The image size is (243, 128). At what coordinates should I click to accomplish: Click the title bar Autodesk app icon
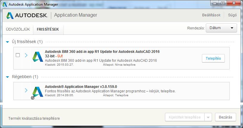[x=5, y=4]
